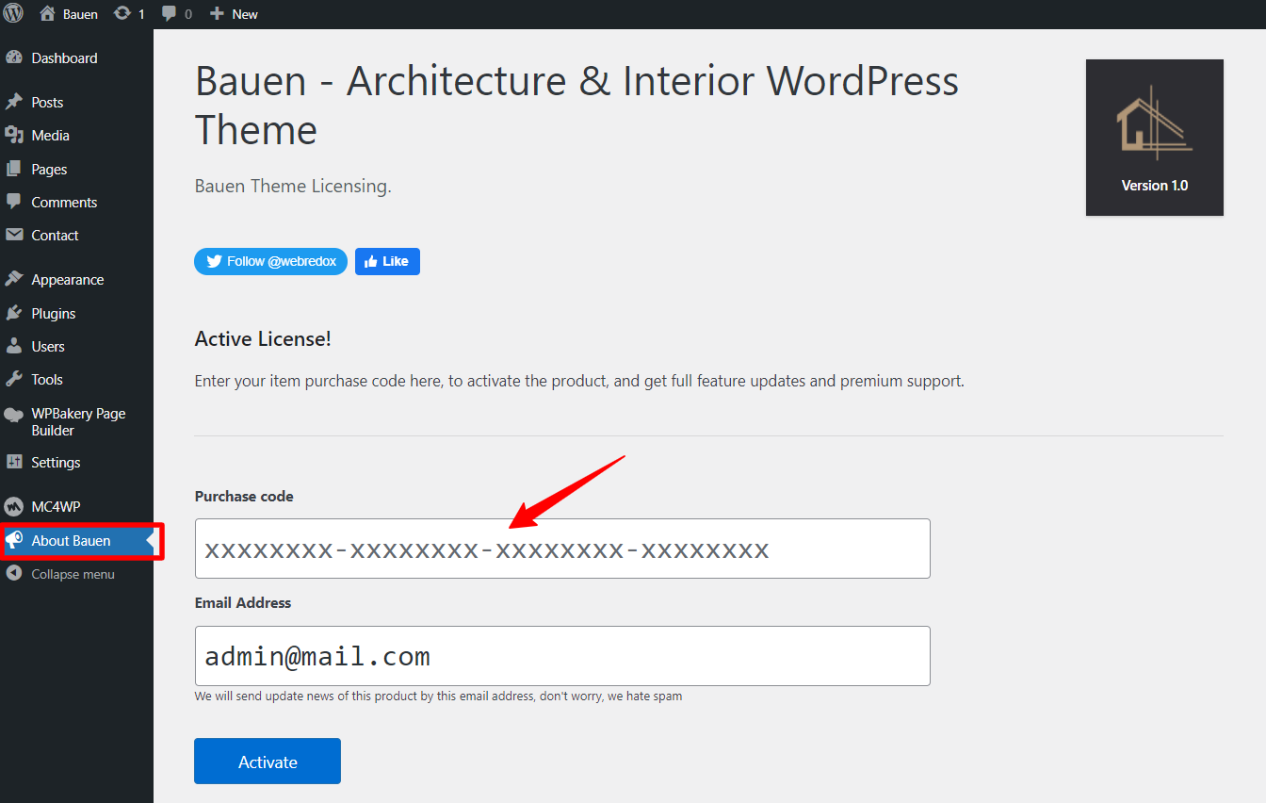
Task: Click the Media icon in sidebar
Action: (x=14, y=135)
